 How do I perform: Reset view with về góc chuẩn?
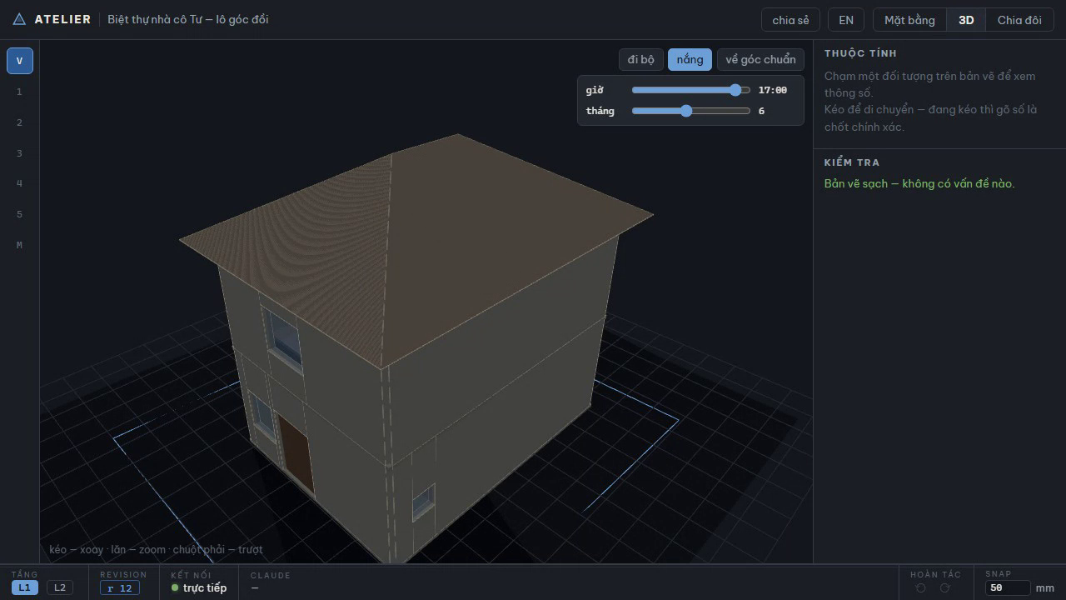point(760,59)
